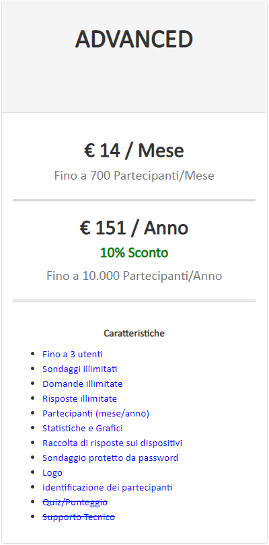
Task: Click the struck-through 'Supporto Tecnico' link
Action: (x=79, y=517)
